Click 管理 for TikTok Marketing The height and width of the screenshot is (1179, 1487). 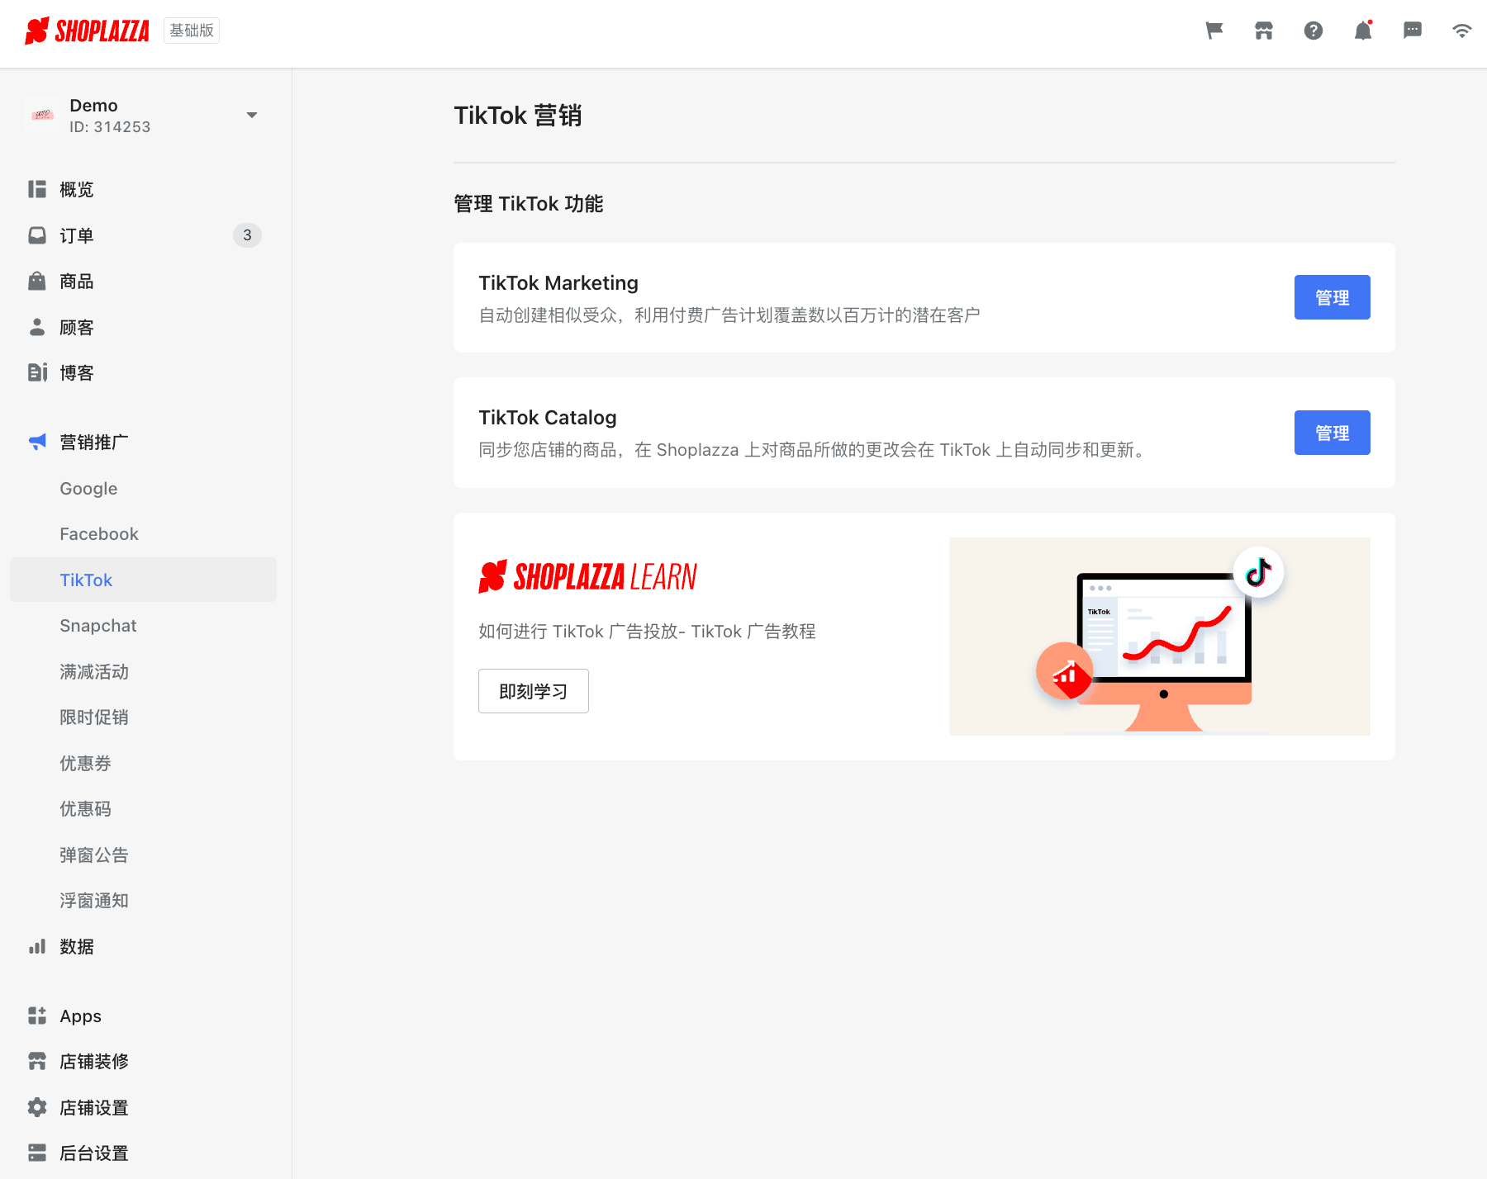point(1332,297)
